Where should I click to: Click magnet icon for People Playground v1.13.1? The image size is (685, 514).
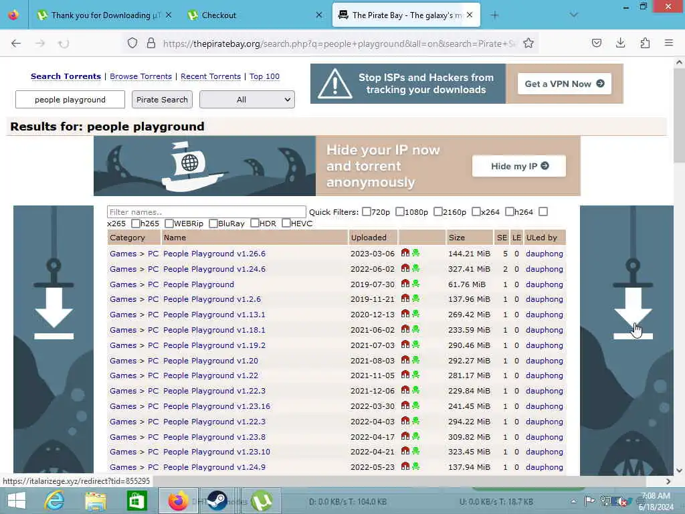(405, 314)
